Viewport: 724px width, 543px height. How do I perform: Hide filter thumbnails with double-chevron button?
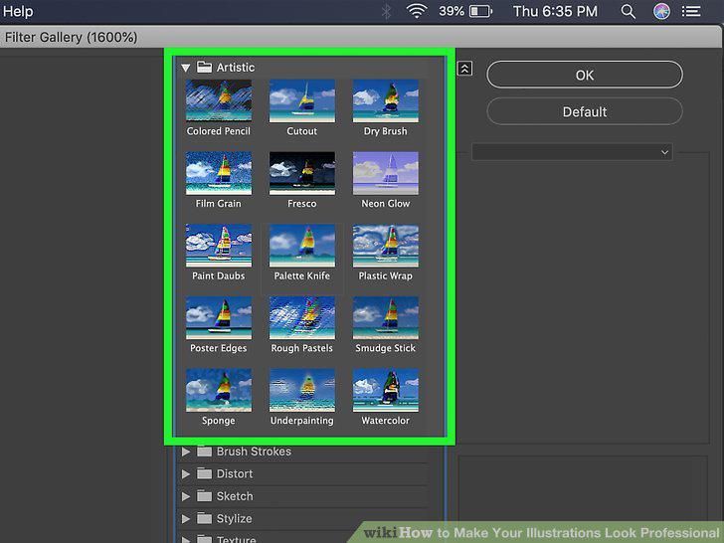464,69
